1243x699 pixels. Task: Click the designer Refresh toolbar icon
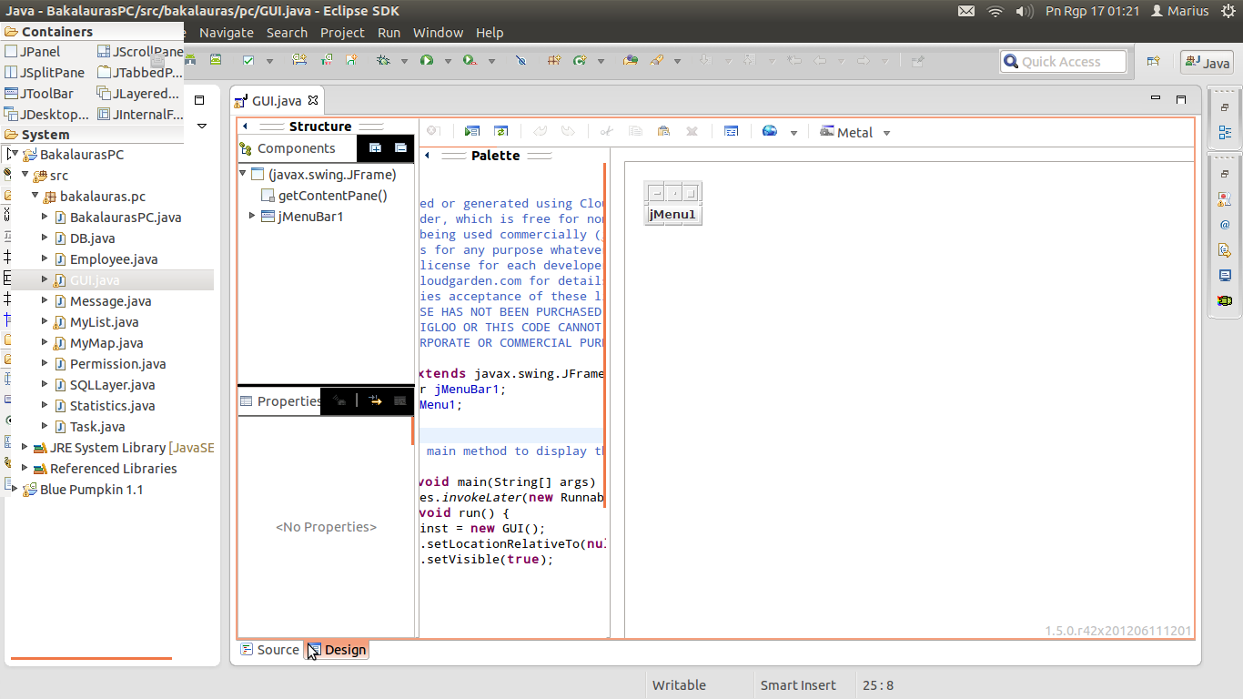point(500,132)
